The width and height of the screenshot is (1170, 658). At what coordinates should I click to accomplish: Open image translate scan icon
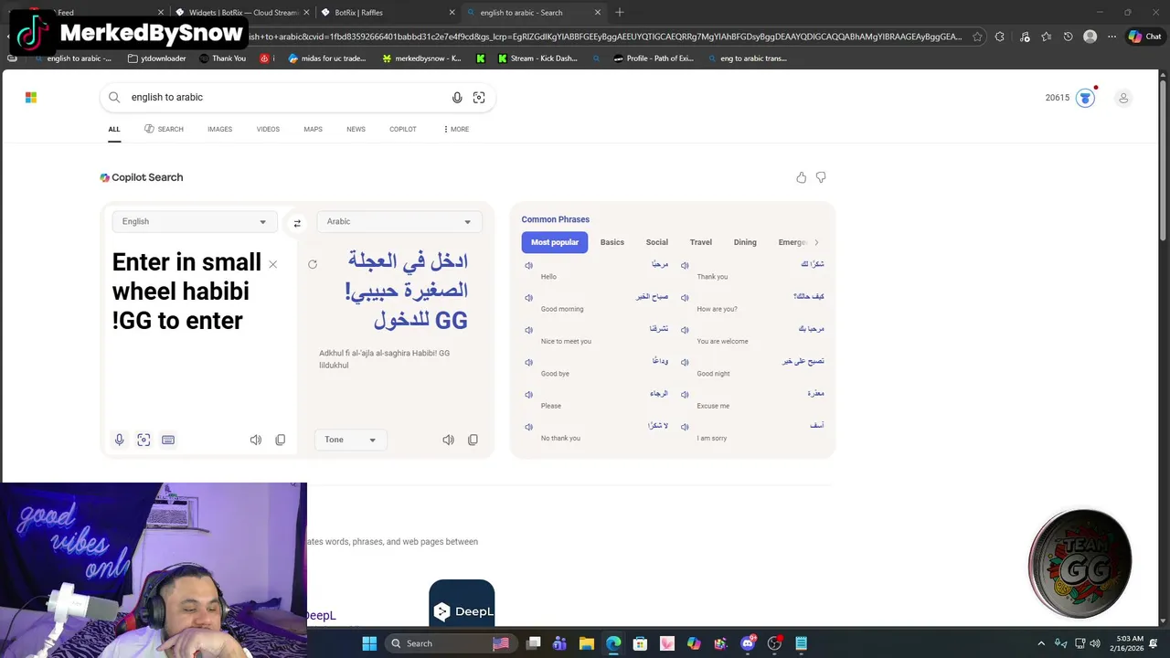pyautogui.click(x=144, y=440)
